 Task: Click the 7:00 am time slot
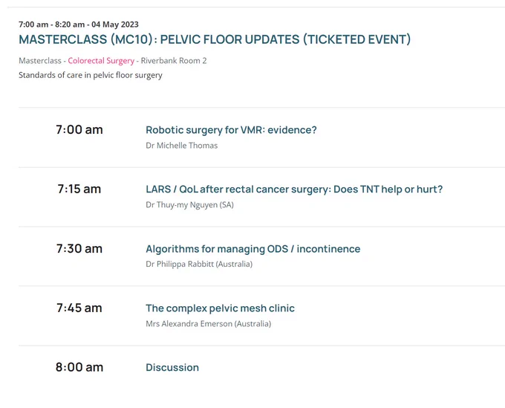(x=79, y=129)
